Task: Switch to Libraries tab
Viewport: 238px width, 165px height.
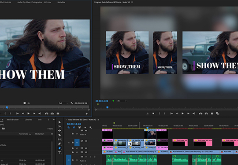Action: pyautogui.click(x=28, y=120)
